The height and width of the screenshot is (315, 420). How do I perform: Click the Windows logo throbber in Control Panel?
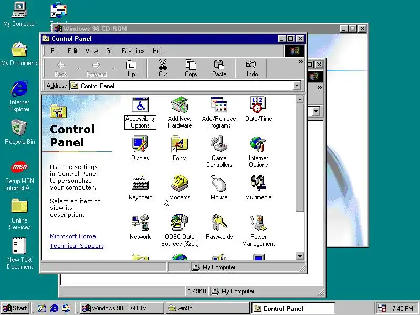[295, 50]
